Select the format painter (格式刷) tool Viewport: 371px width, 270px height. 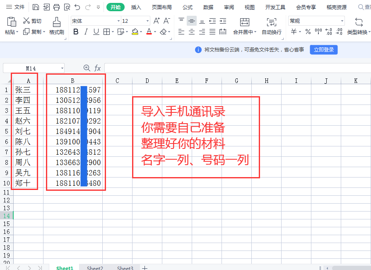57,26
